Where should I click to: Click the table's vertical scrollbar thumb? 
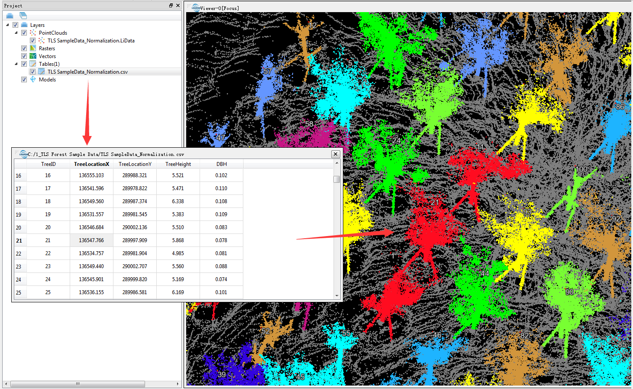point(337,179)
